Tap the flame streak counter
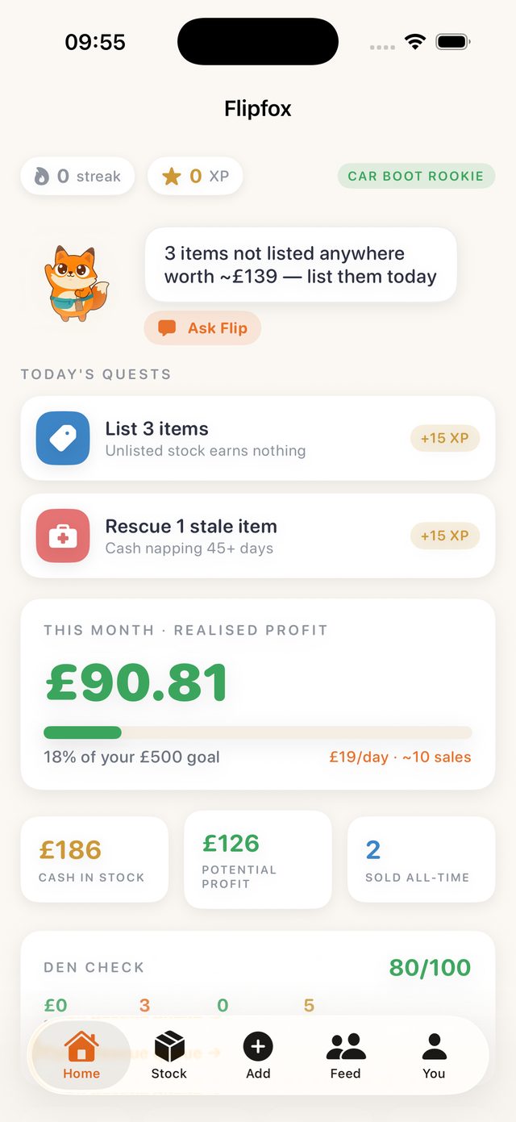This screenshot has height=1122, width=516. click(x=77, y=176)
